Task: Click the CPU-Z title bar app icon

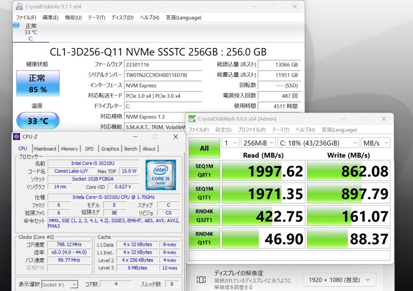Action: click(x=17, y=136)
